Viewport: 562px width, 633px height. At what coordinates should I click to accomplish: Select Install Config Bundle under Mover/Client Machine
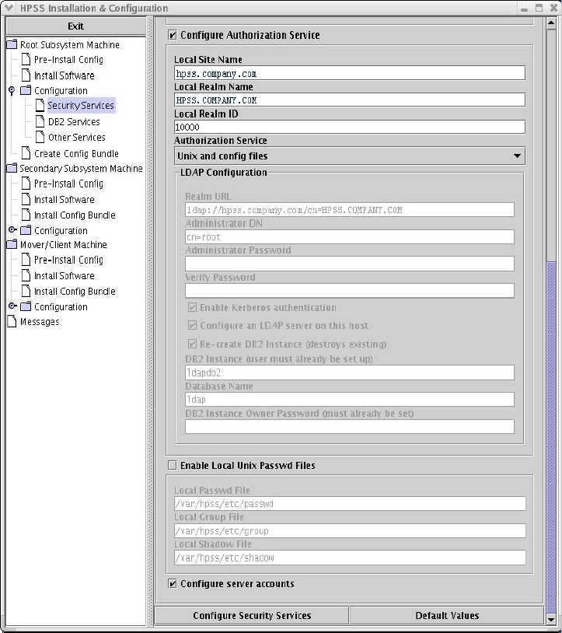(x=75, y=291)
